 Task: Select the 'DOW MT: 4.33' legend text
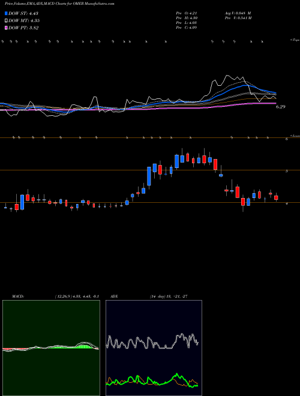coord(24,21)
